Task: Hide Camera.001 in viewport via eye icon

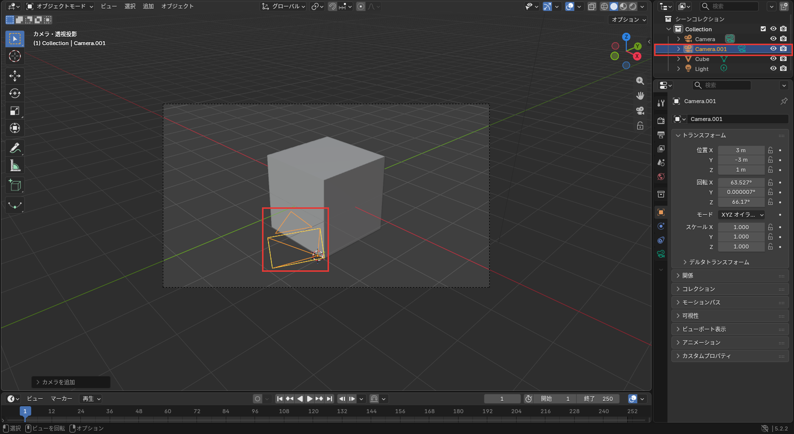Action: coord(773,49)
